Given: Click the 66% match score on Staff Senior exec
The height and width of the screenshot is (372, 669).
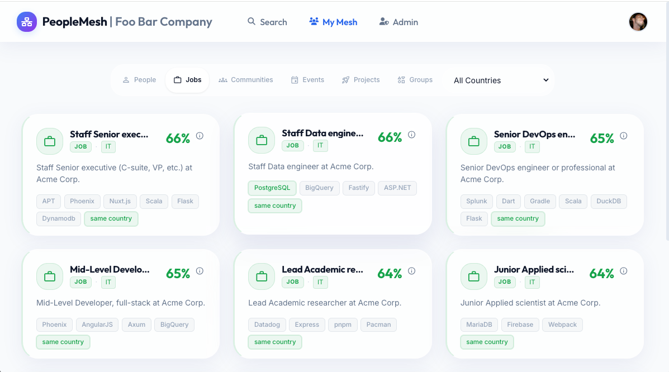Looking at the screenshot, I should (x=178, y=138).
